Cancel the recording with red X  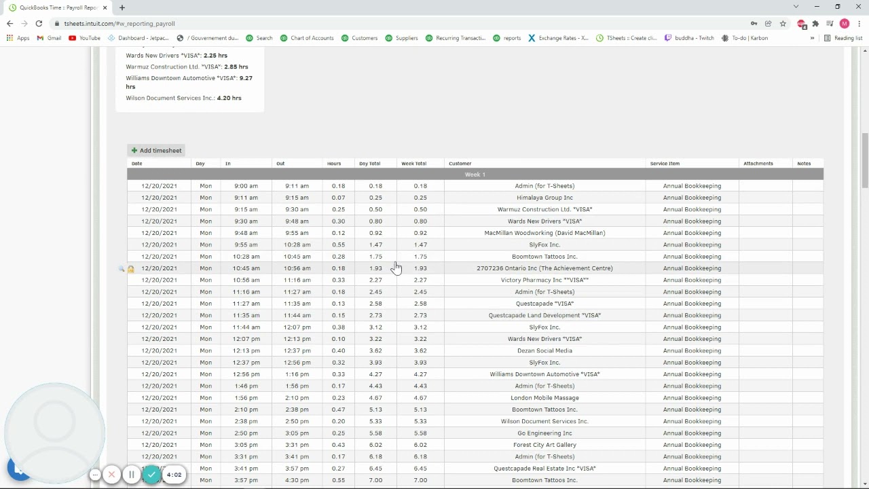click(x=112, y=475)
